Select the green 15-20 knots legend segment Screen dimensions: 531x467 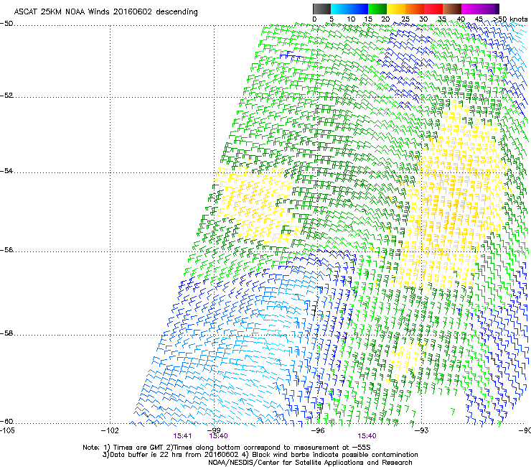click(377, 9)
